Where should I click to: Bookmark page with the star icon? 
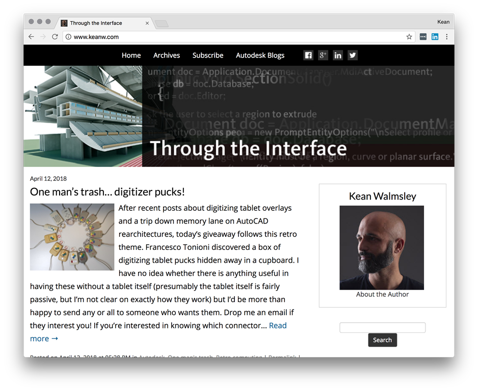tap(409, 37)
